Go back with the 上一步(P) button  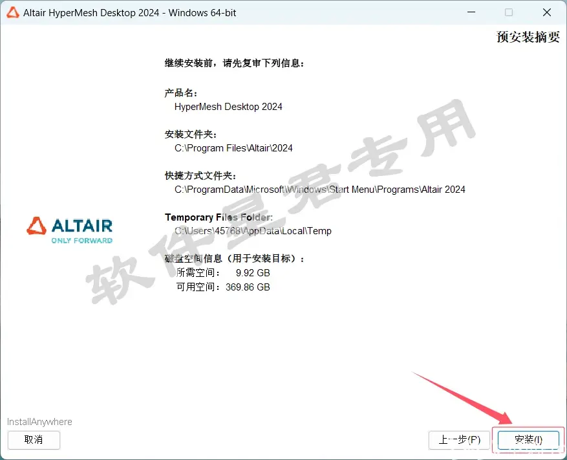(459, 440)
